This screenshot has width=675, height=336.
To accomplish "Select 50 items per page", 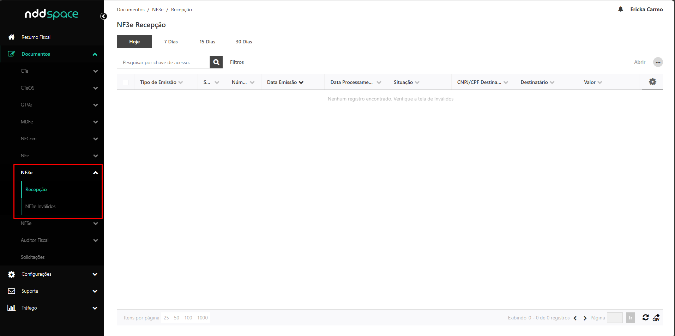I will tap(176, 318).
